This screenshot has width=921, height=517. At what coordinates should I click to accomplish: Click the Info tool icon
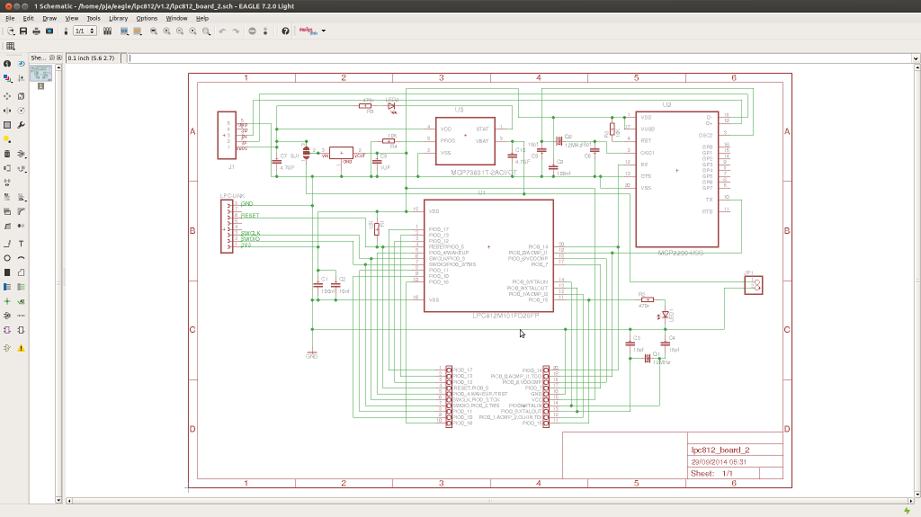(x=7, y=64)
